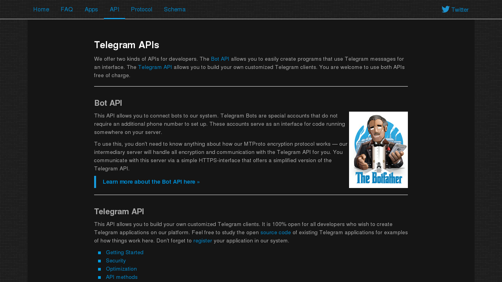Click the Telegram APIs page heading
The height and width of the screenshot is (282, 502).
[127, 45]
